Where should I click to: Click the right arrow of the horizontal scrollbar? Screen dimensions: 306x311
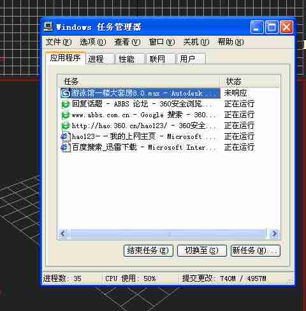pyautogui.click(x=274, y=234)
